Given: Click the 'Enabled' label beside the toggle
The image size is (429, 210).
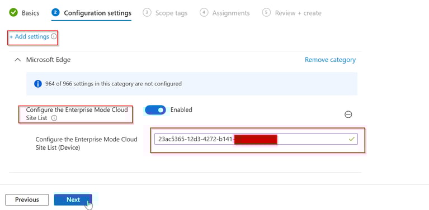Looking at the screenshot, I should point(181,109).
